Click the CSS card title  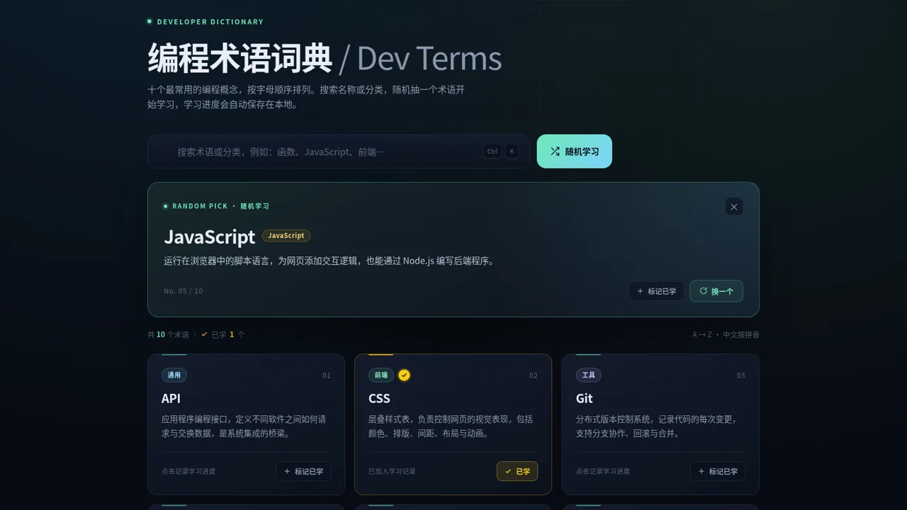pyautogui.click(x=379, y=398)
